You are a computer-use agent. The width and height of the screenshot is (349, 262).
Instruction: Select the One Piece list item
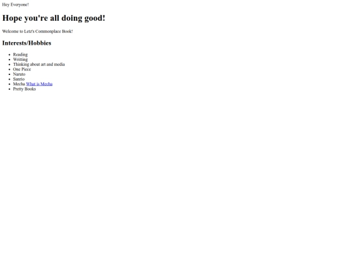pyautogui.click(x=22, y=69)
